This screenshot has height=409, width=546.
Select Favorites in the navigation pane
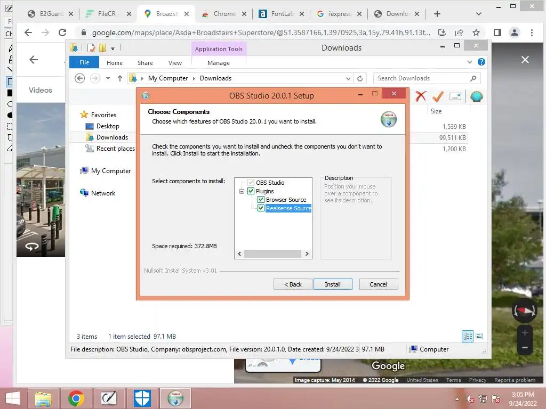pyautogui.click(x=103, y=115)
